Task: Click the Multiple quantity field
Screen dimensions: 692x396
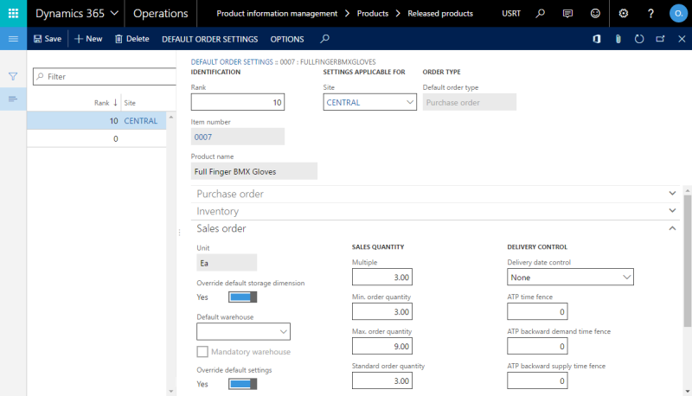Action: coord(381,277)
